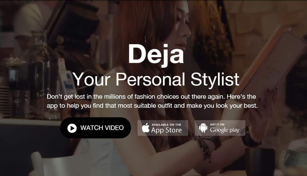Screen dimensions: 307x176
Task: Click the WATCH VIDEO text label
Action: [x=102, y=128]
